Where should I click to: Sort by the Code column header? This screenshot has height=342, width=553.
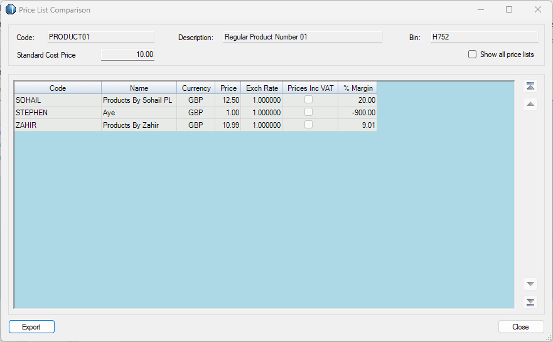coord(58,88)
